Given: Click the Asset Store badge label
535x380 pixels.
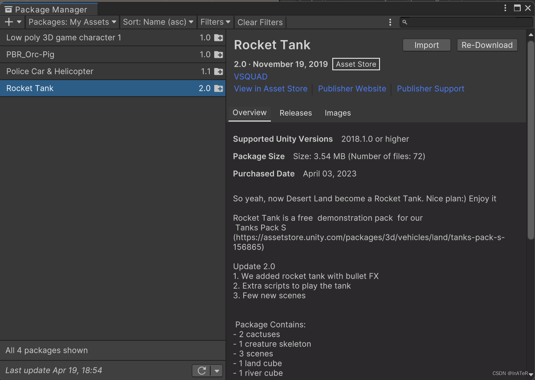Looking at the screenshot, I should 356,64.
